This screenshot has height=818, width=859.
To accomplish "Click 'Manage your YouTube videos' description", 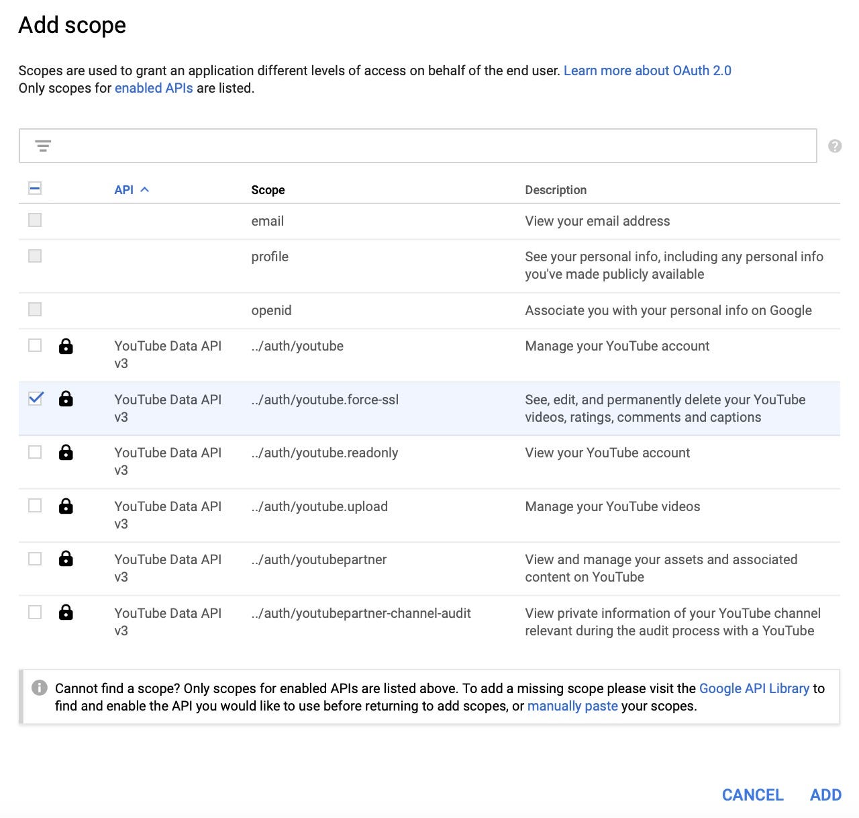I will point(613,506).
